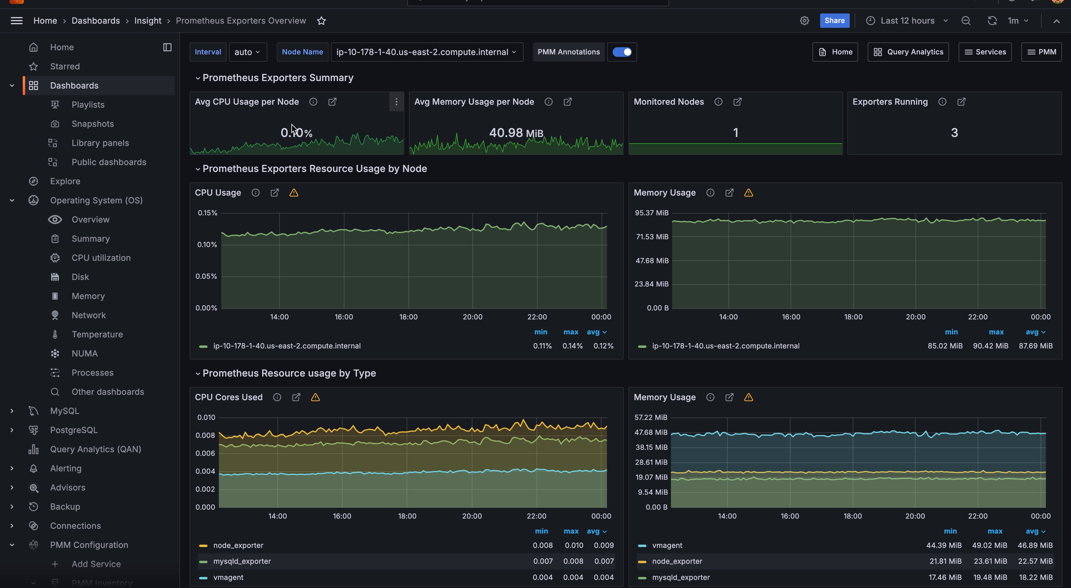Refresh the dashboard now

click(992, 21)
